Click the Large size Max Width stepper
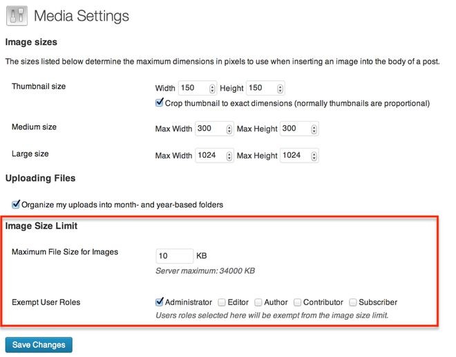Image resolution: width=456 pixels, height=357 pixels. [x=229, y=156]
